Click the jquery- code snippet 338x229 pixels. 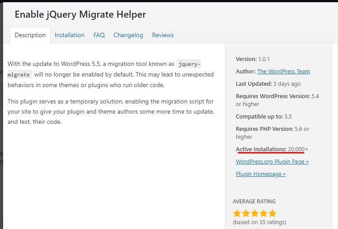[x=188, y=64]
